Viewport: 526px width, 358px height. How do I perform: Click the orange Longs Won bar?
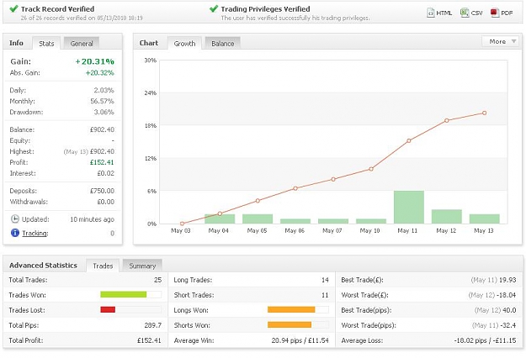tap(291, 309)
